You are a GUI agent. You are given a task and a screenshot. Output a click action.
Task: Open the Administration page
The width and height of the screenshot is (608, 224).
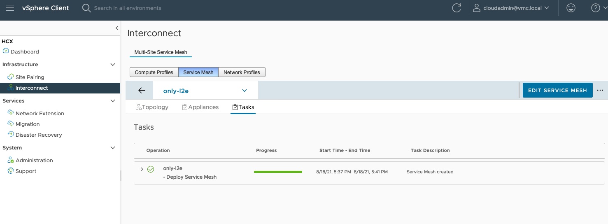pos(34,160)
